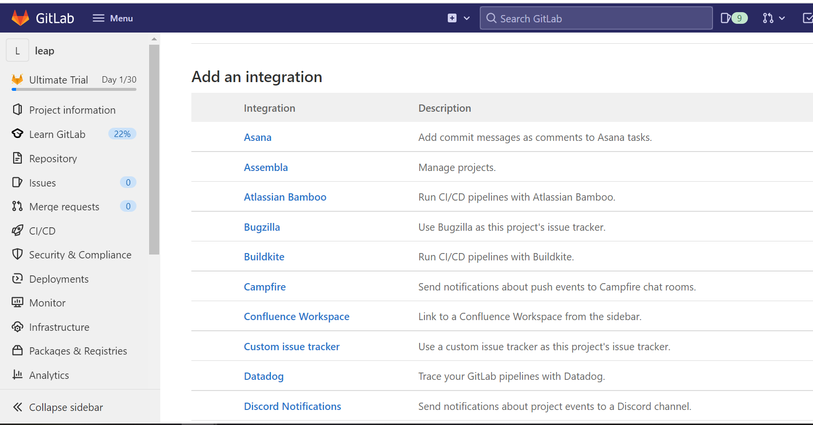
Task: Open issues counter icon with badge 9
Action: pos(733,18)
